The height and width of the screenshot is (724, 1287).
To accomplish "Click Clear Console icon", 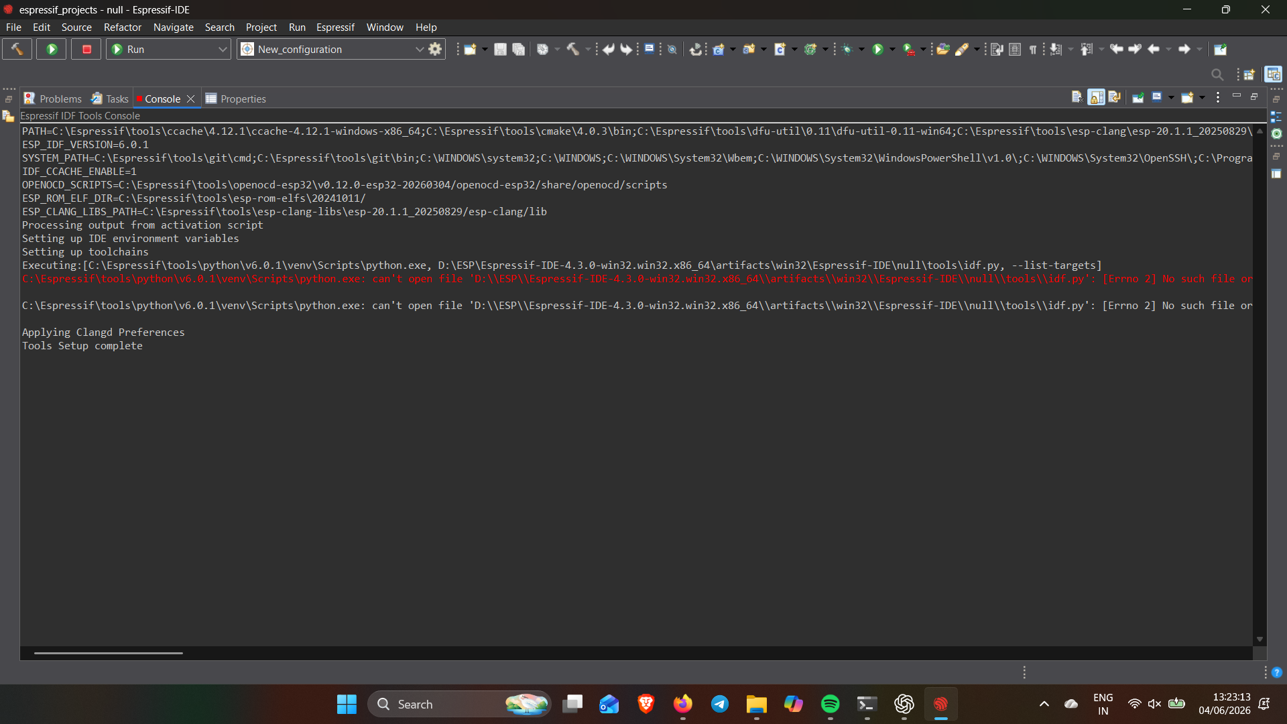I will click(x=1077, y=97).
